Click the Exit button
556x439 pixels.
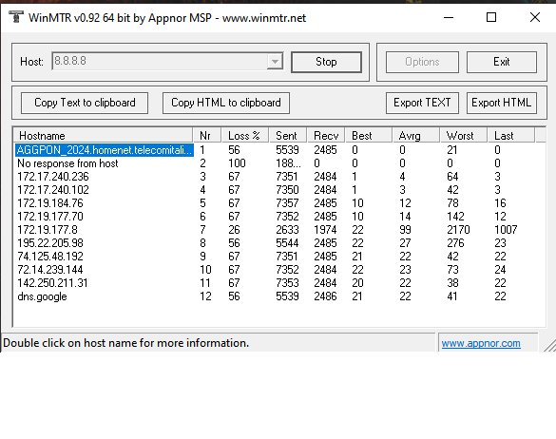[x=502, y=62]
